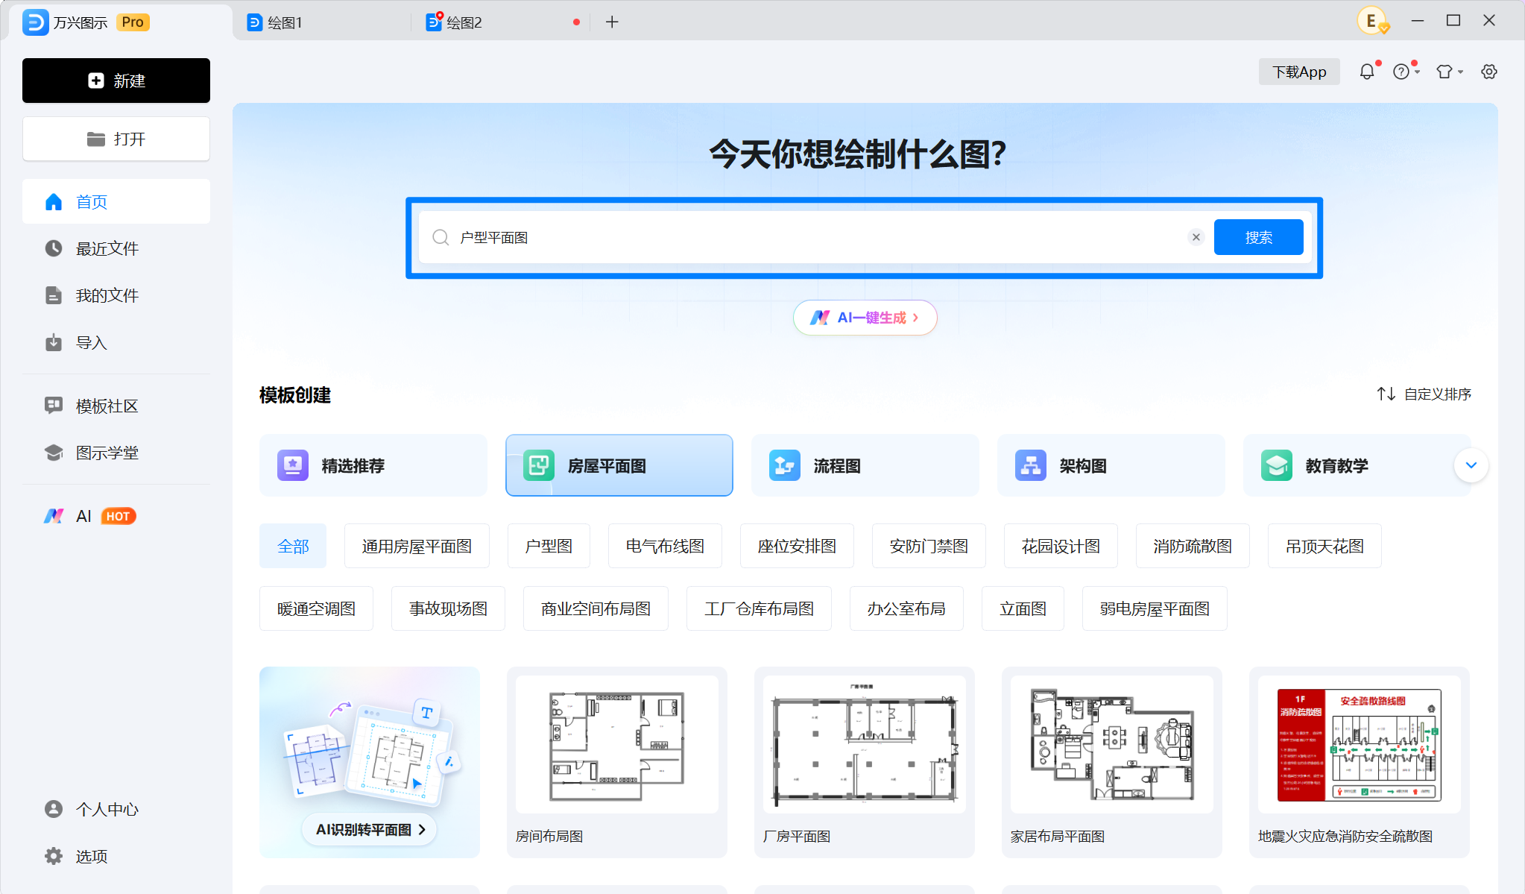Filter by the 消防疏散图 tag
The width and height of the screenshot is (1525, 894).
point(1193,546)
